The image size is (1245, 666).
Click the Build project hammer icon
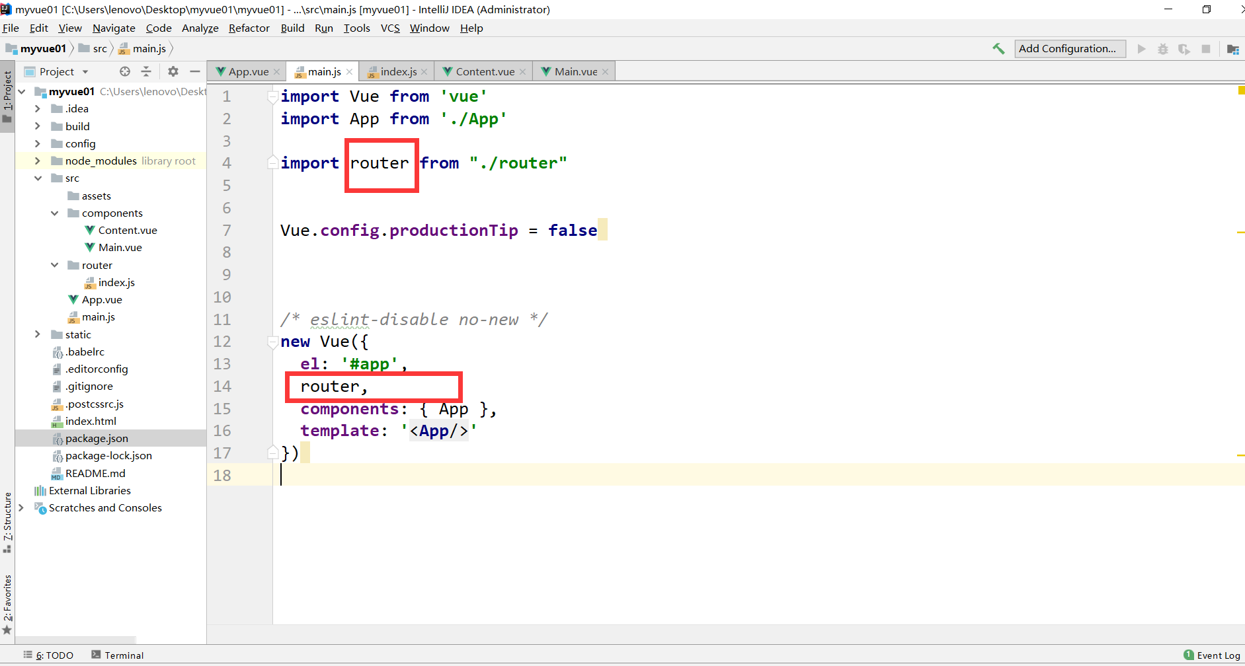pyautogui.click(x=998, y=48)
